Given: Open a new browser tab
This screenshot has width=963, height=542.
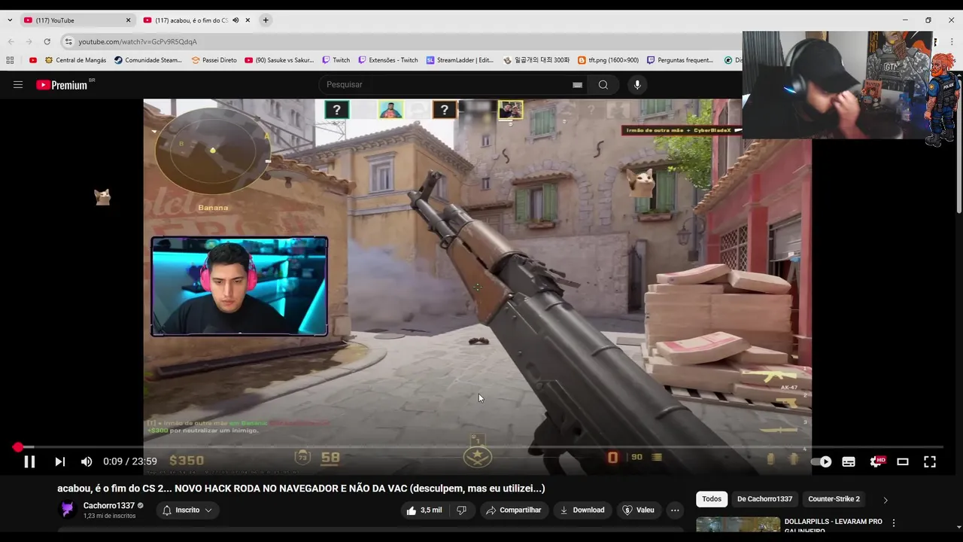Looking at the screenshot, I should pos(266,20).
